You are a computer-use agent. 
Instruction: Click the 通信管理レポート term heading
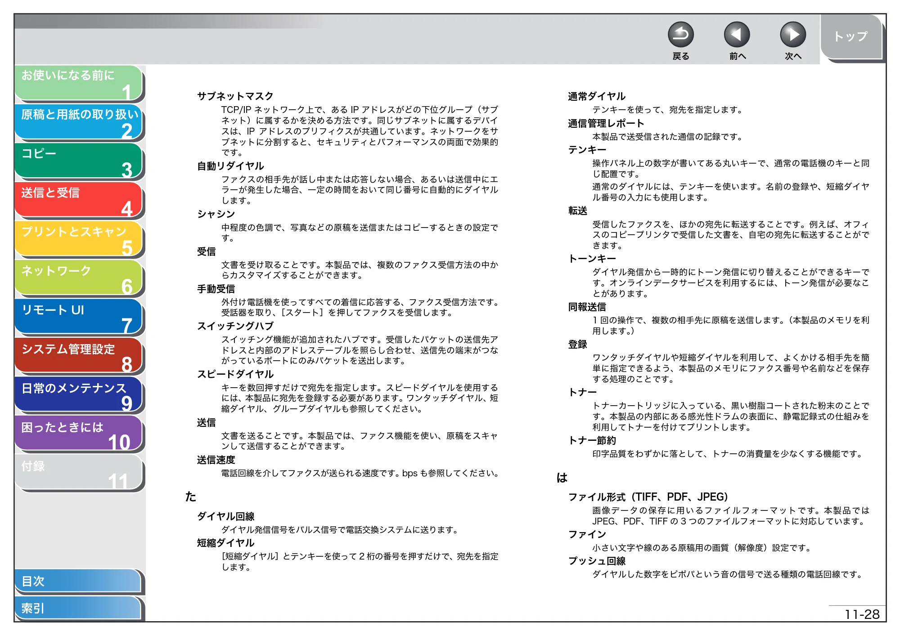tap(606, 123)
